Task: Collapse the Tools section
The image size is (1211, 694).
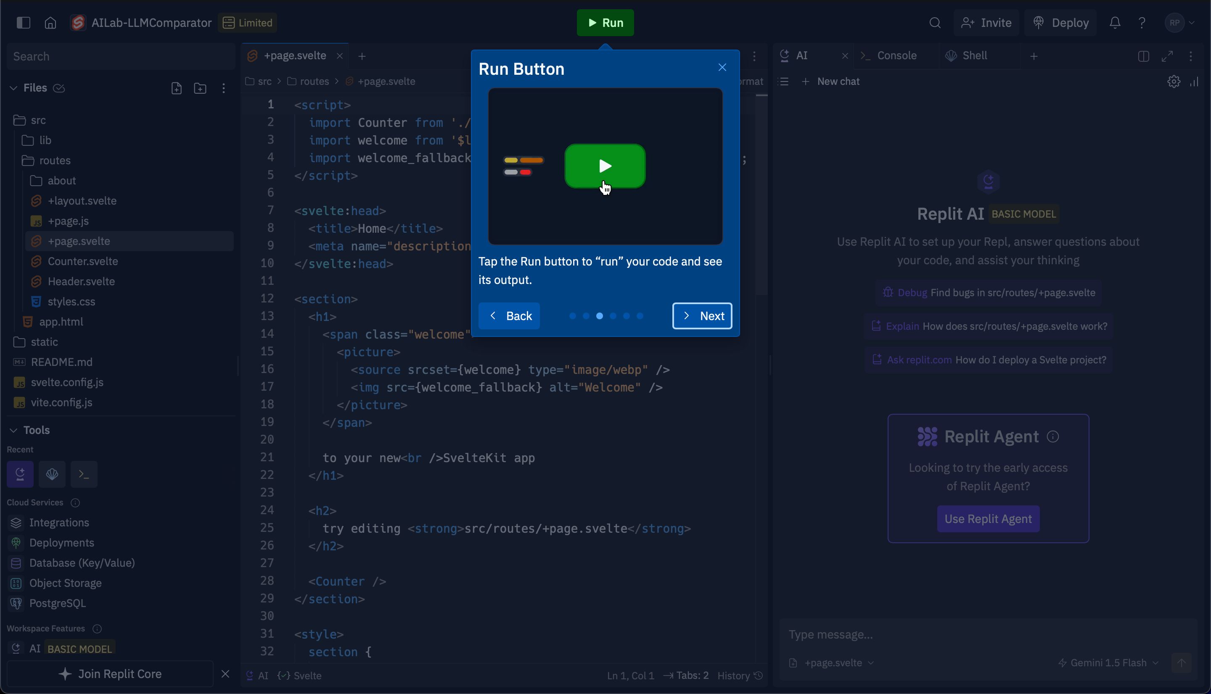Action: click(x=13, y=430)
